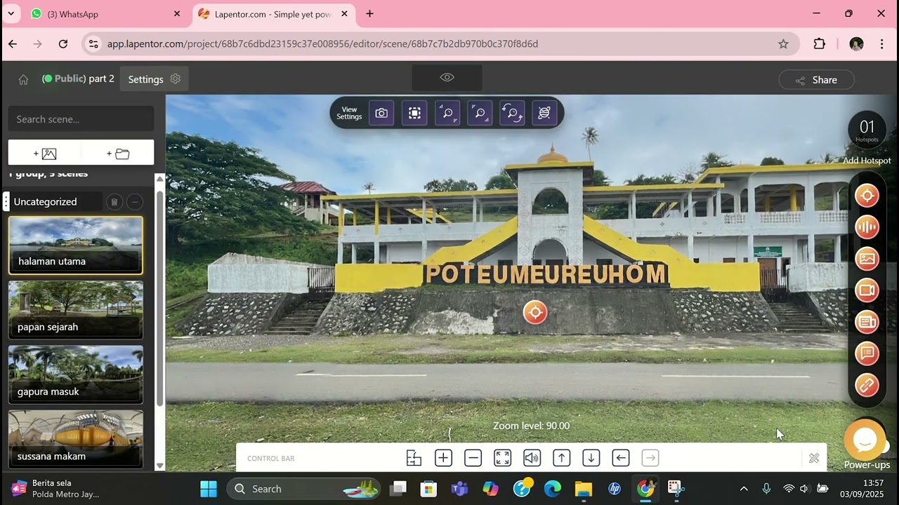This screenshot has width=899, height=505.
Task: Select the halaman utama scene thumbnail
Action: (x=76, y=245)
